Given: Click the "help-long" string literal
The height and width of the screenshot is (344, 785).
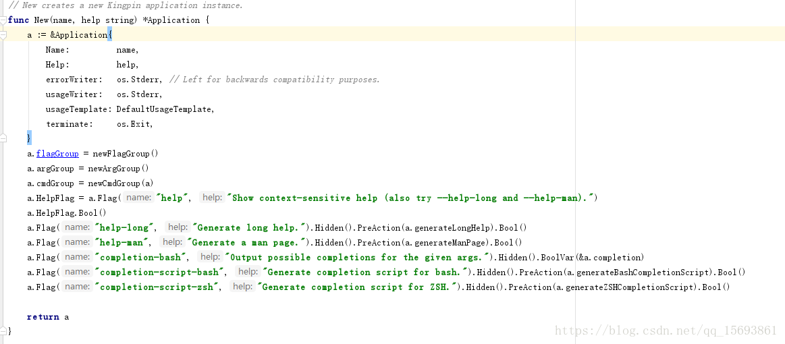Looking at the screenshot, I should [125, 227].
